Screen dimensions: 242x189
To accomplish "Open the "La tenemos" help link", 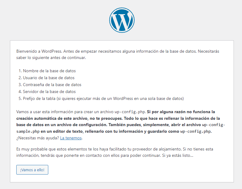I will [x=71, y=138].
